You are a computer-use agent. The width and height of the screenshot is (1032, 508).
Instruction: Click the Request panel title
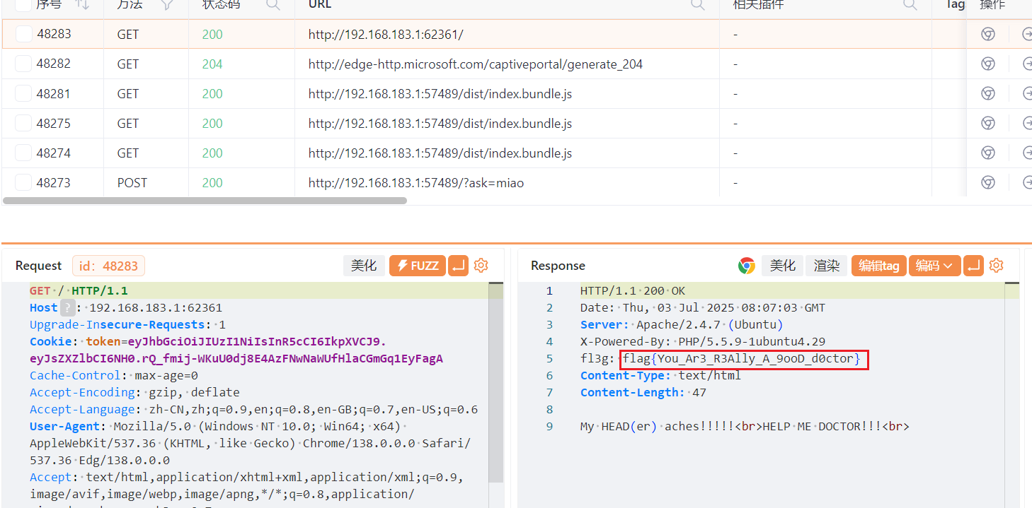[38, 266]
